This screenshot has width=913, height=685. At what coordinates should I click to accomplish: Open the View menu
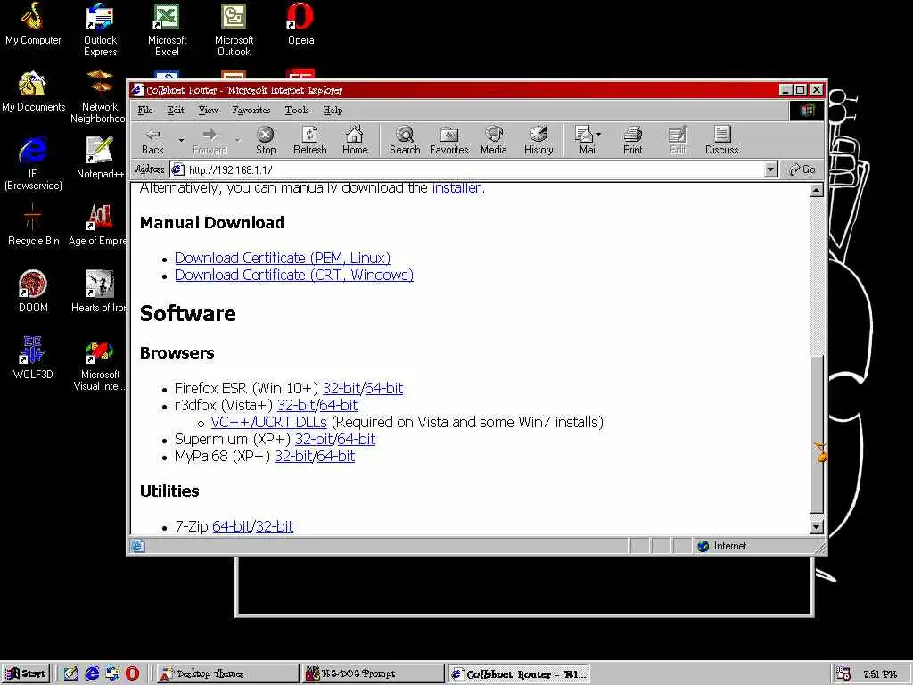(208, 110)
